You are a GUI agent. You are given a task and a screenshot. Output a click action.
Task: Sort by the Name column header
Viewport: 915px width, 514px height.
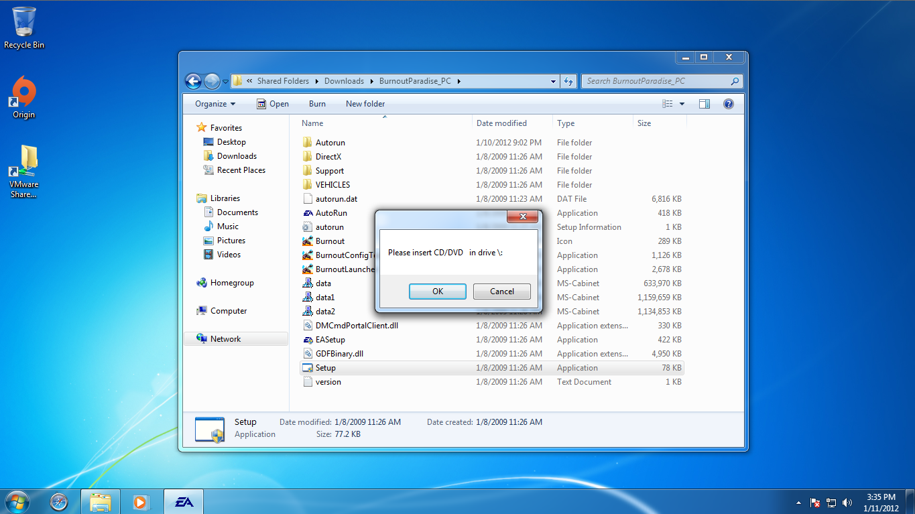(x=384, y=123)
